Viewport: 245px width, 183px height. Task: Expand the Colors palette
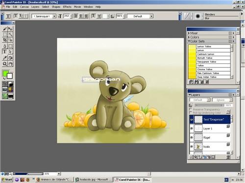(189, 37)
